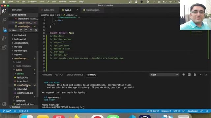This screenshot has height=118, width=211.
Task: Open Source Control view with badge
Action: point(4,29)
